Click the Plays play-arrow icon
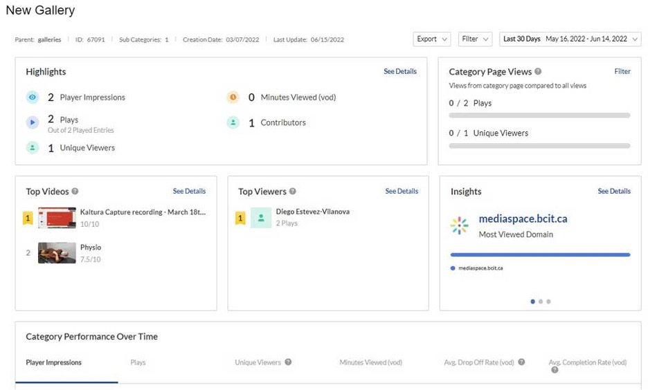The height and width of the screenshot is (390, 648). (x=33, y=122)
